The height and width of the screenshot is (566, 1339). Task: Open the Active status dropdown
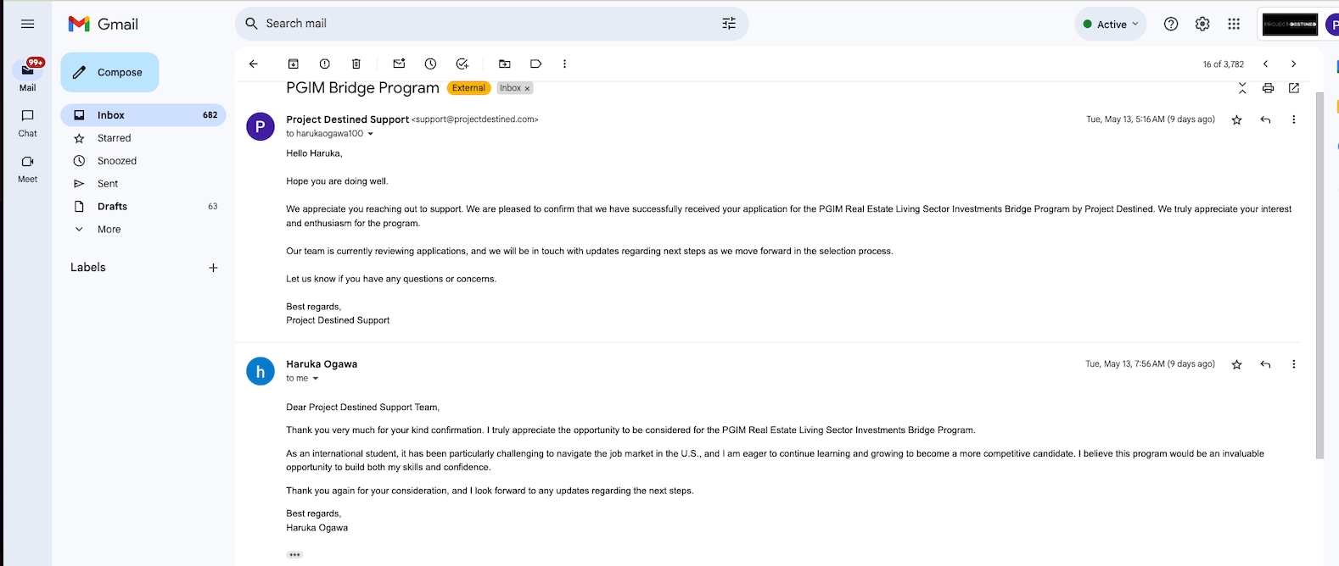coord(1111,25)
